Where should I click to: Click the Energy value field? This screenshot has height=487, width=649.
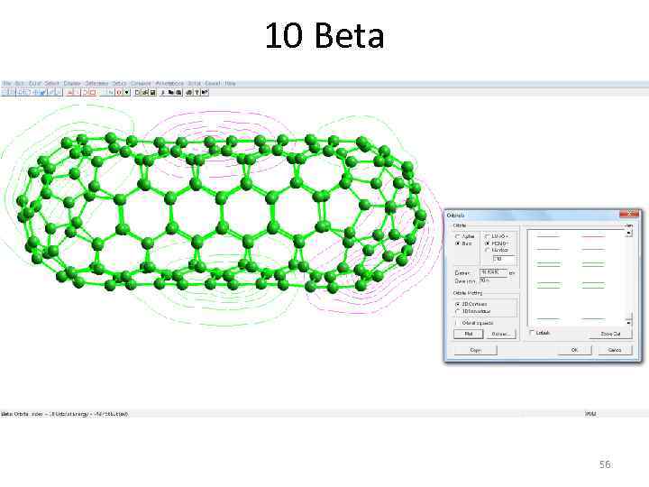pyautogui.click(x=493, y=272)
